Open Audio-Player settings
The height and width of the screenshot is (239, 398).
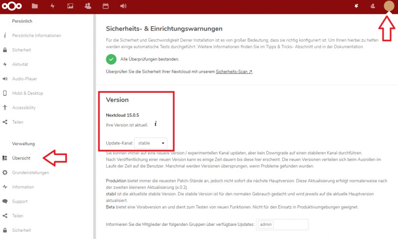click(25, 79)
